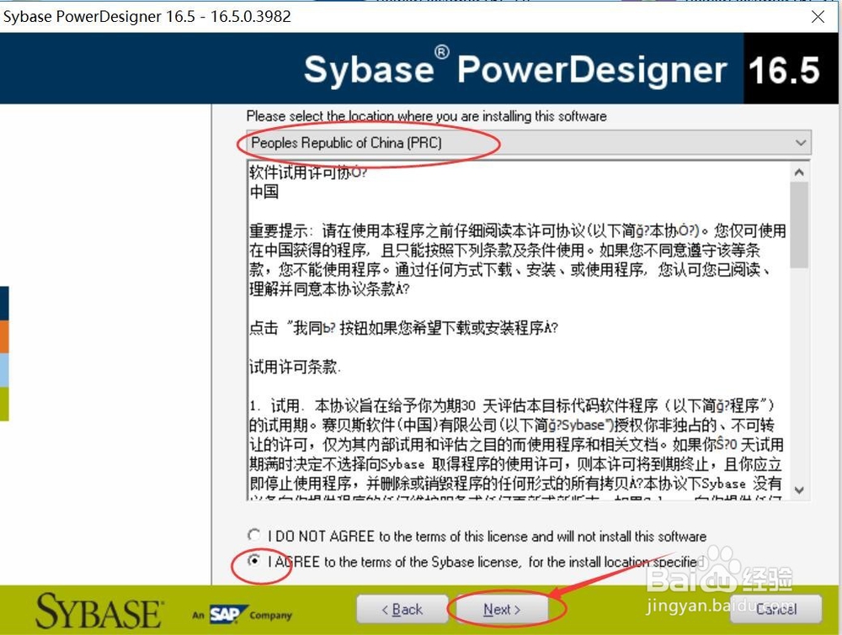This screenshot has height=635, width=842.
Task: Click inside the license agreement text area
Action: (519, 331)
